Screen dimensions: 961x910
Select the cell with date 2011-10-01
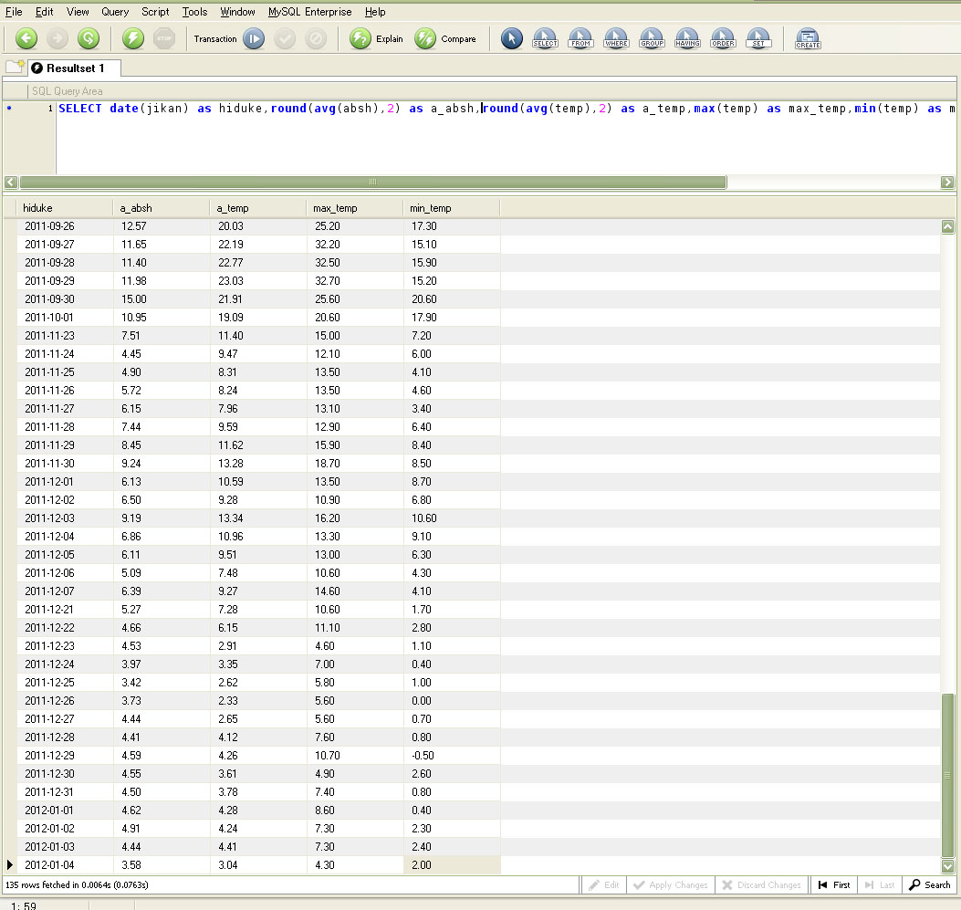point(65,318)
